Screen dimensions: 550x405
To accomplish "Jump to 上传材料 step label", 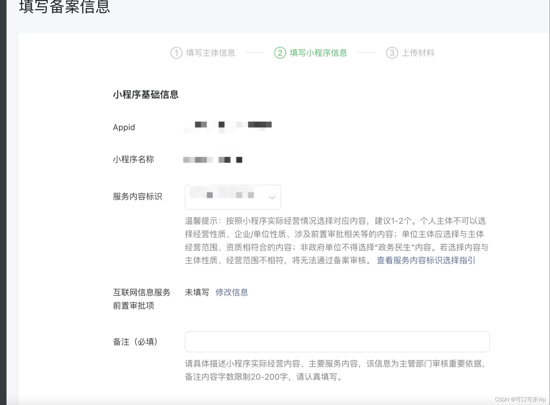I will [418, 53].
